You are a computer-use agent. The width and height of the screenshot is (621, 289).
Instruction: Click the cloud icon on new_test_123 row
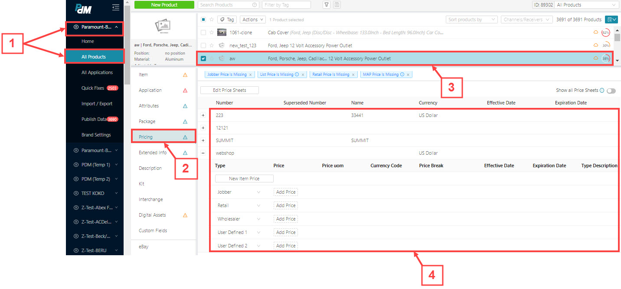click(595, 45)
